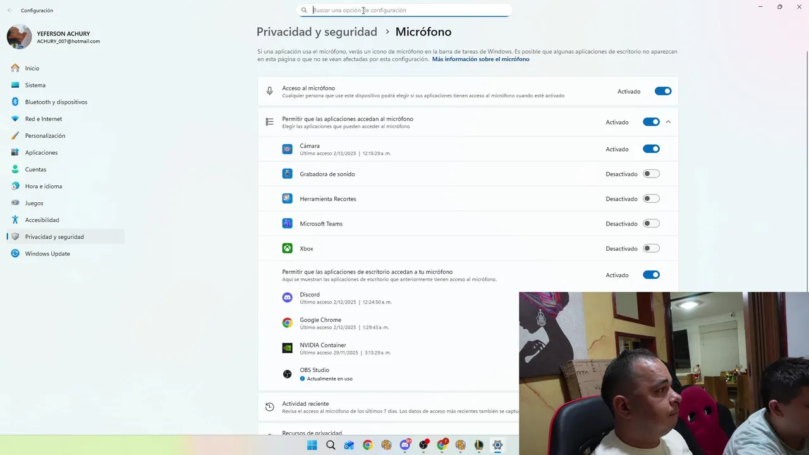Click the microphone icon beside Acceso al micrófono
This screenshot has height=455, width=809.
(270, 92)
